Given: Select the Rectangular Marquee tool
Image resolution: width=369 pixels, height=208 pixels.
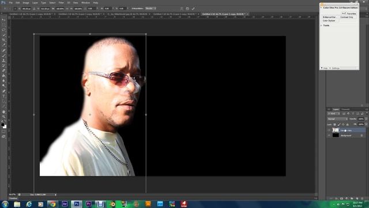Looking at the screenshot, I should coord(3,24).
